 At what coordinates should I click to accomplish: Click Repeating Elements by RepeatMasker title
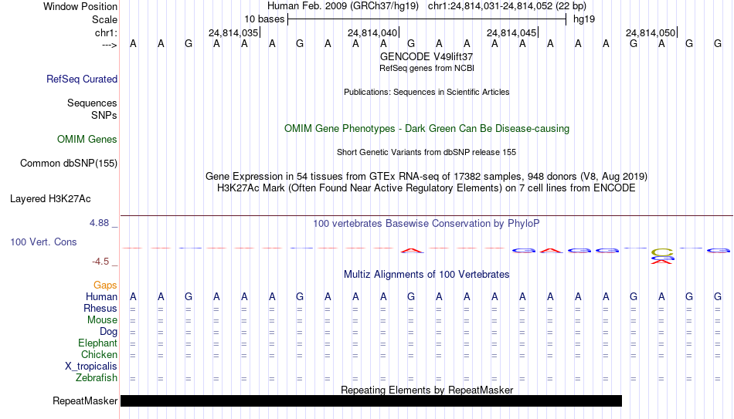[426, 390]
